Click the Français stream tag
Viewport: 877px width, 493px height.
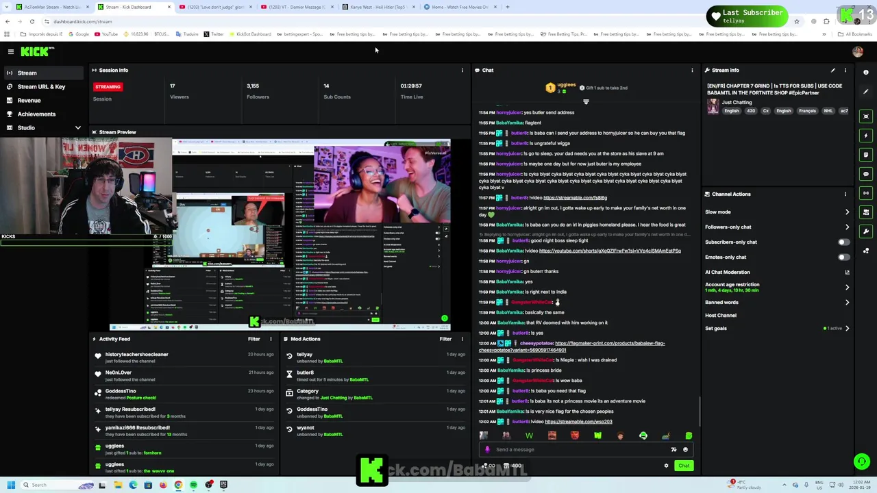(807, 111)
